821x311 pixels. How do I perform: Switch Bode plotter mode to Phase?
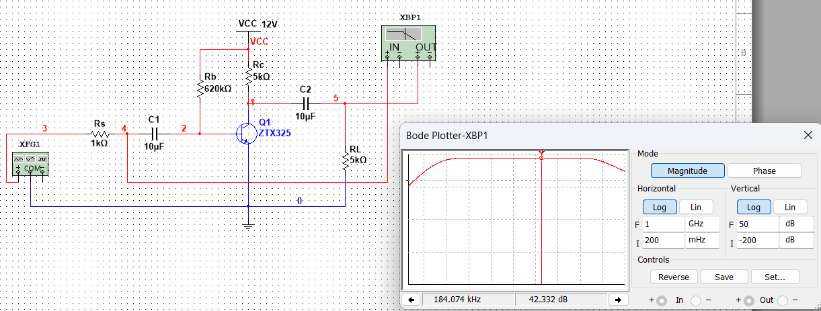click(x=764, y=171)
